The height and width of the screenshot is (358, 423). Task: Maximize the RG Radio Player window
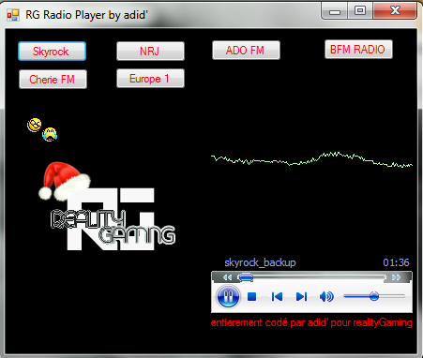click(x=360, y=11)
